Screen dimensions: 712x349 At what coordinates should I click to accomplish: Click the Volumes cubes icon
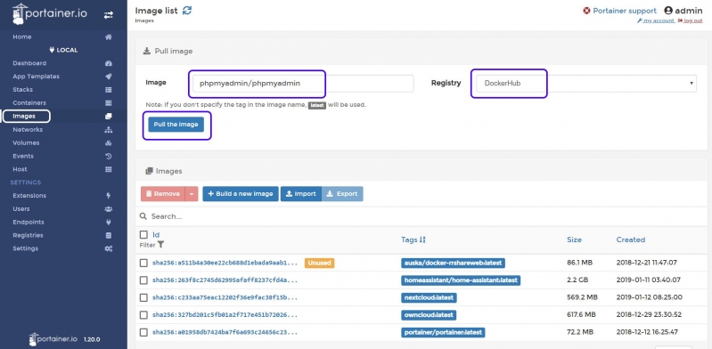click(x=109, y=142)
